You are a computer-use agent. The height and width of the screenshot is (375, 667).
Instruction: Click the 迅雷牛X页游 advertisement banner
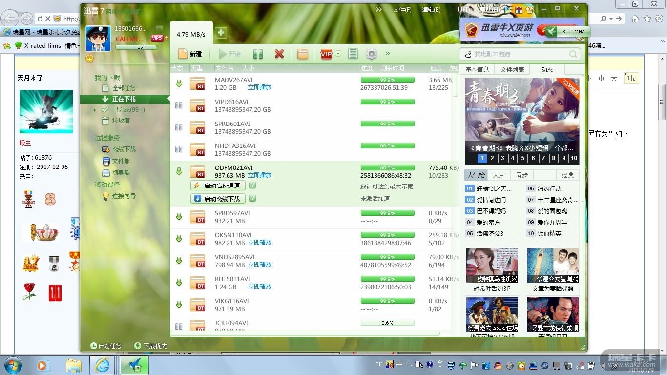(x=522, y=30)
